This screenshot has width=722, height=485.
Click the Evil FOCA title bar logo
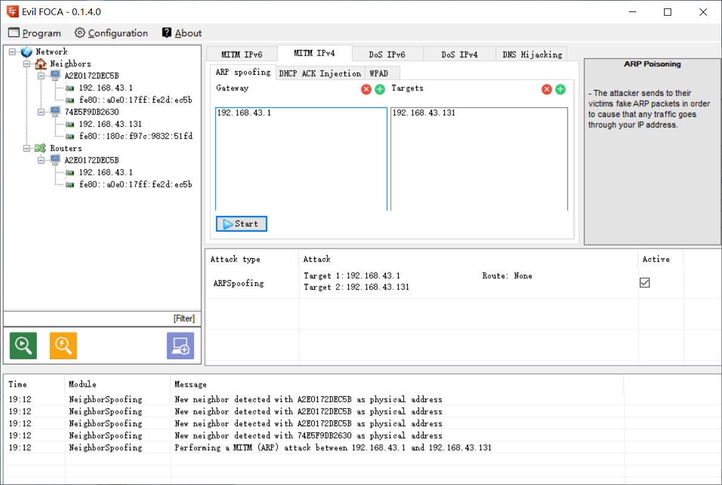[13, 11]
